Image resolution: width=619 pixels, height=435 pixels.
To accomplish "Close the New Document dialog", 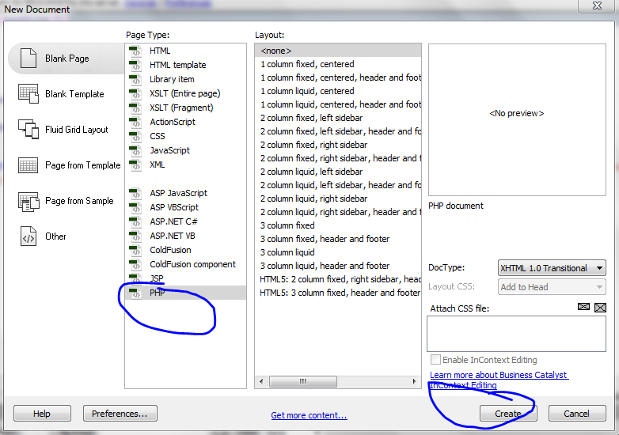I will tap(598, 6).
